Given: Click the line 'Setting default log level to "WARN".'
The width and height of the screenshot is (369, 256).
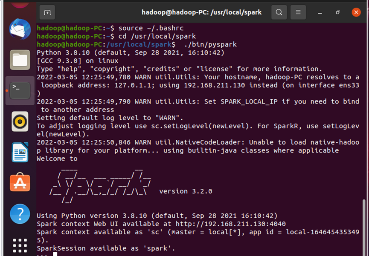Looking at the screenshot, I should [x=110, y=118].
